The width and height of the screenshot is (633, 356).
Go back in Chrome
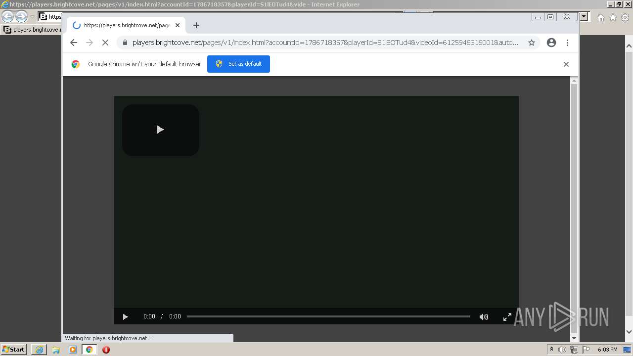pyautogui.click(x=74, y=43)
